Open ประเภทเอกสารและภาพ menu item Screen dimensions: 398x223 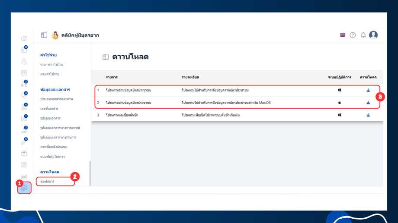(57, 99)
